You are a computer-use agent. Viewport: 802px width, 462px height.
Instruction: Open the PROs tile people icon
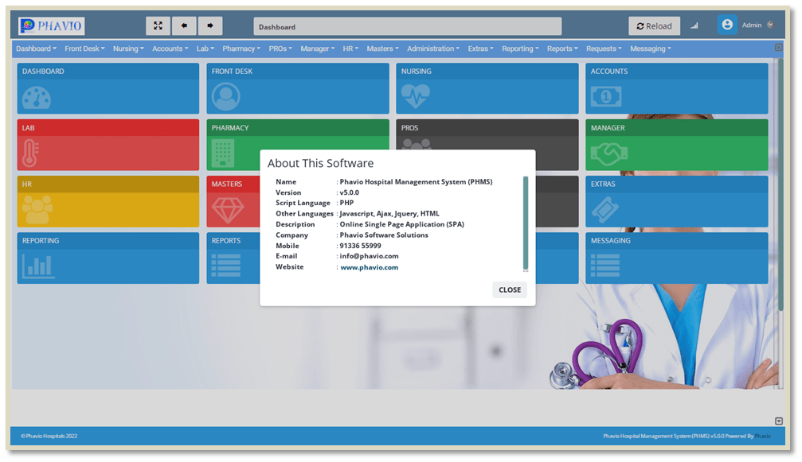pos(416,145)
